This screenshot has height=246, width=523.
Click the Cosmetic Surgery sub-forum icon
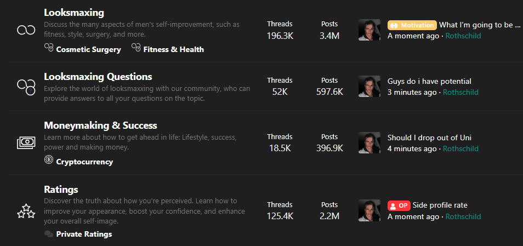[x=49, y=49]
